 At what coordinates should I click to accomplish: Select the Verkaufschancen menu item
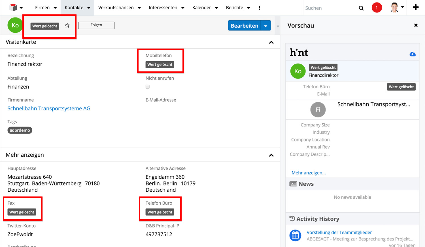click(x=116, y=8)
